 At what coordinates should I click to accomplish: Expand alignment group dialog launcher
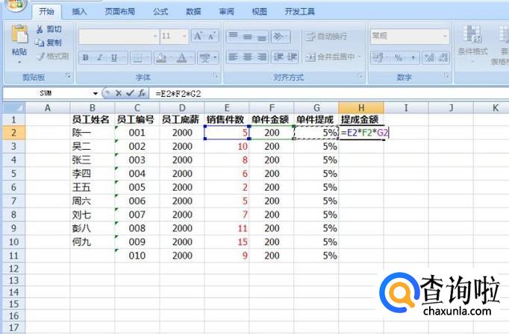[360, 76]
